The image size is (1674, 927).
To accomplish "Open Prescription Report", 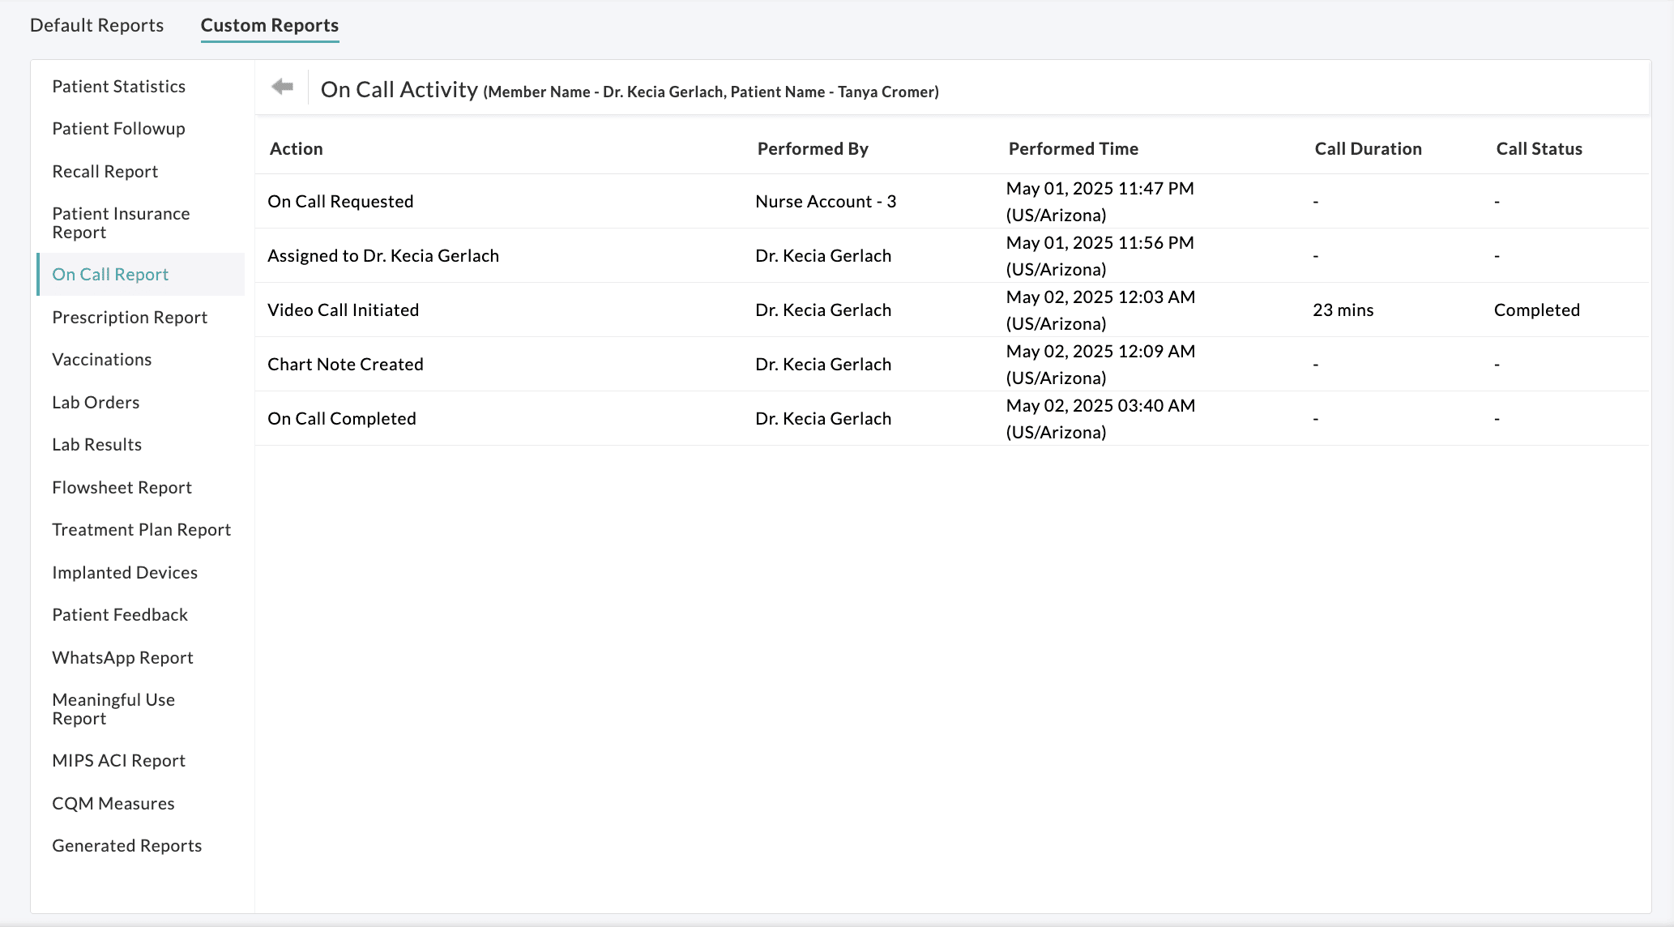I will (x=130, y=318).
